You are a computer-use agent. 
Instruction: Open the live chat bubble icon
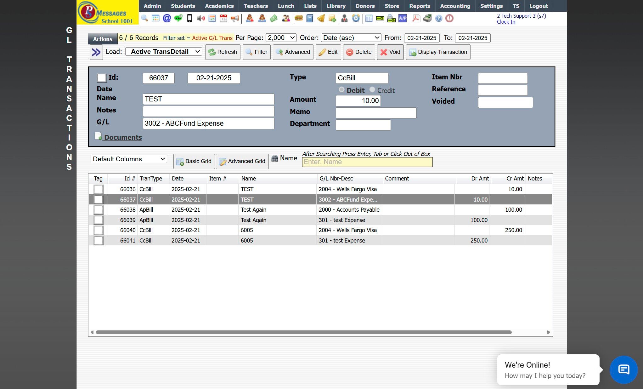pyautogui.click(x=623, y=369)
